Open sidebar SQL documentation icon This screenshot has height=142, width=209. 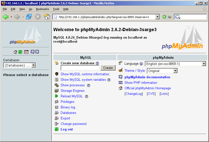click(37, 52)
